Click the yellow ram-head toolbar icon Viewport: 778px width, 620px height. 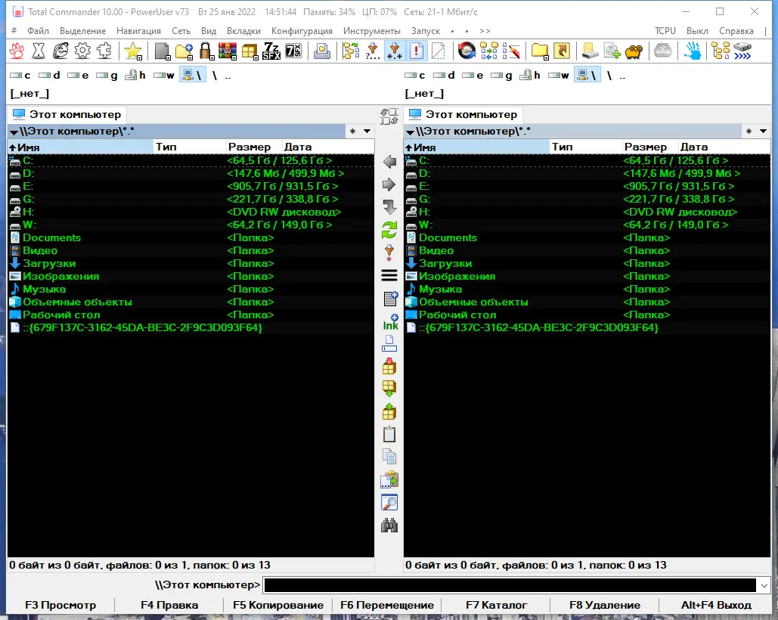pyautogui.click(x=634, y=51)
